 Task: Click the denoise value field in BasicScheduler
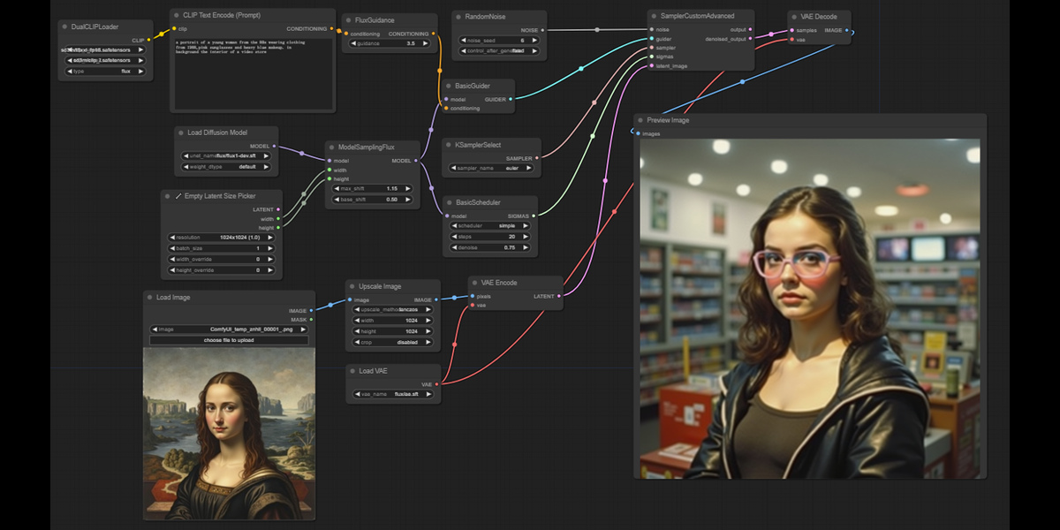(489, 247)
